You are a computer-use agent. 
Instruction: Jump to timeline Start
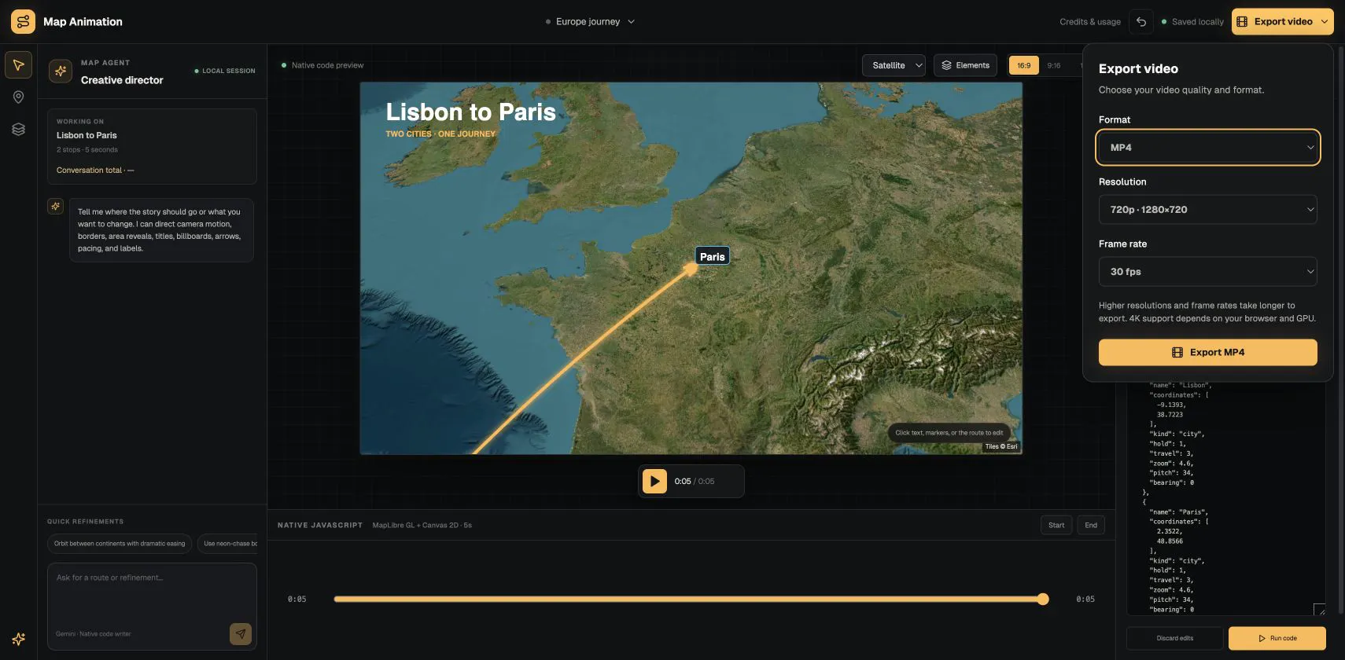pyautogui.click(x=1056, y=525)
